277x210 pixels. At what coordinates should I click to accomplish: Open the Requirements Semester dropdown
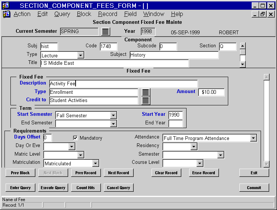click(x=220, y=155)
